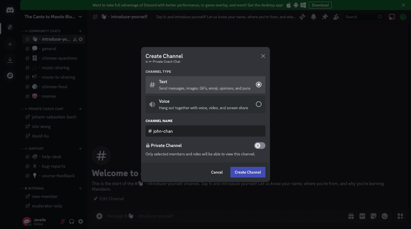Open sticker picker icon
Image resolution: width=411 pixels, height=229 pixels.
coord(373,216)
